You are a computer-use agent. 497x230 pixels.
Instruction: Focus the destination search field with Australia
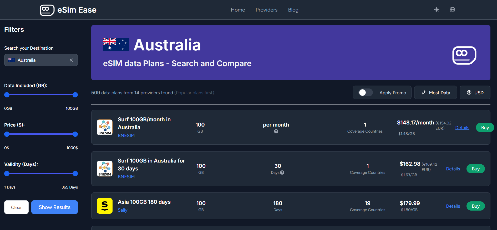click(41, 60)
